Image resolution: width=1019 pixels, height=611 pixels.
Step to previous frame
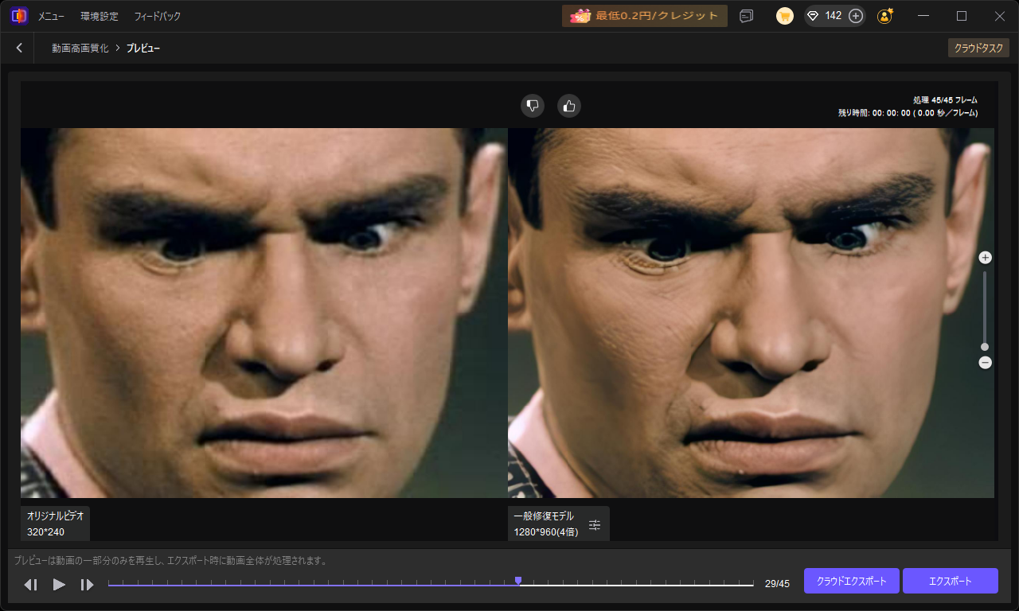click(31, 585)
